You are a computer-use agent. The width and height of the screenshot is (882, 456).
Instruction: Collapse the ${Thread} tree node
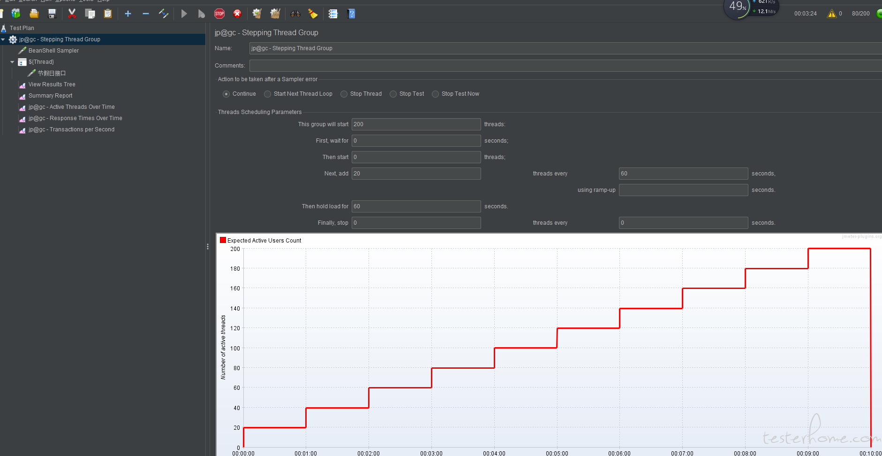(x=12, y=62)
